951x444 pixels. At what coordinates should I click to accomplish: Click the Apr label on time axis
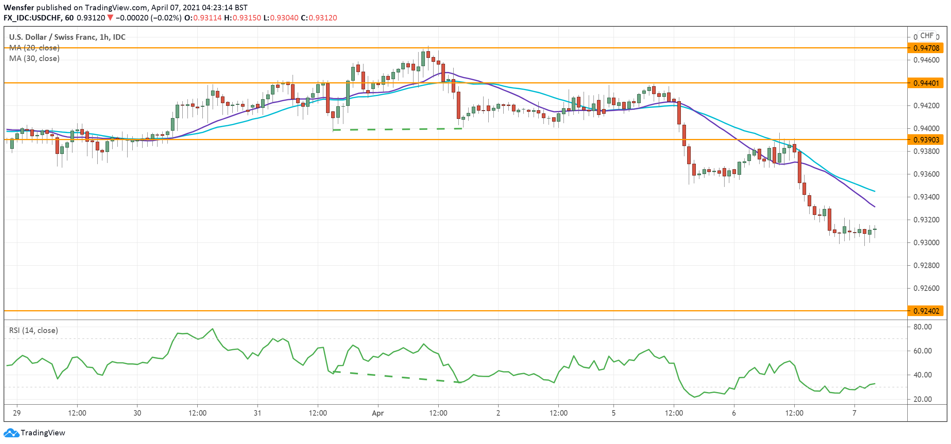pyautogui.click(x=378, y=413)
